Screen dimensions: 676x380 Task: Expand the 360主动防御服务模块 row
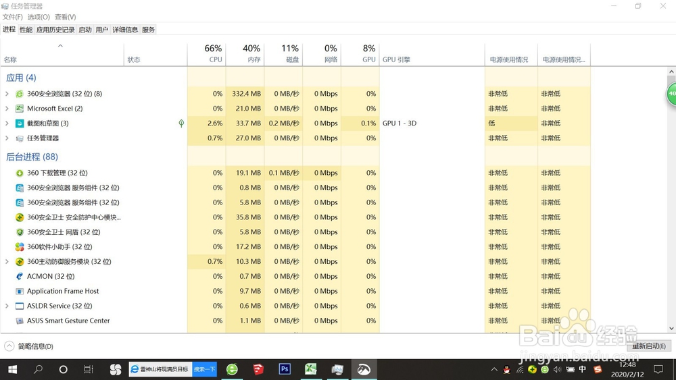(x=7, y=262)
